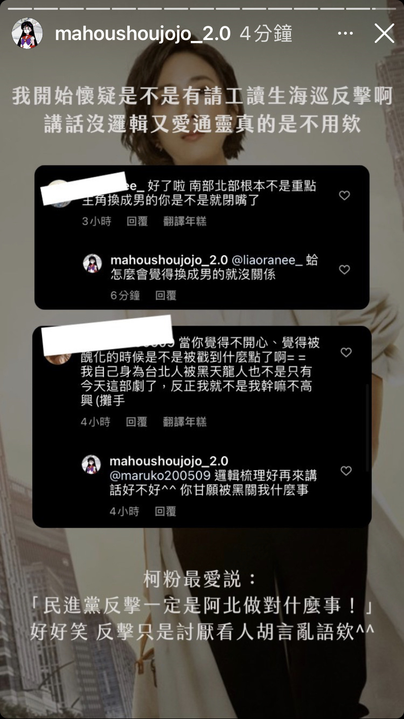404x719 pixels.
Task: Click 翻譯年糕 under the 3小時 comment
Action: tap(185, 221)
